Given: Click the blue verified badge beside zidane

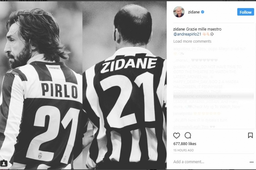Looking at the screenshot, I should [x=202, y=12].
